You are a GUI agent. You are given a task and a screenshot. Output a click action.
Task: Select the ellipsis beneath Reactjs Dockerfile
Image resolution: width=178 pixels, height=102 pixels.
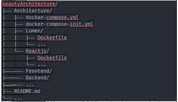[42, 64]
